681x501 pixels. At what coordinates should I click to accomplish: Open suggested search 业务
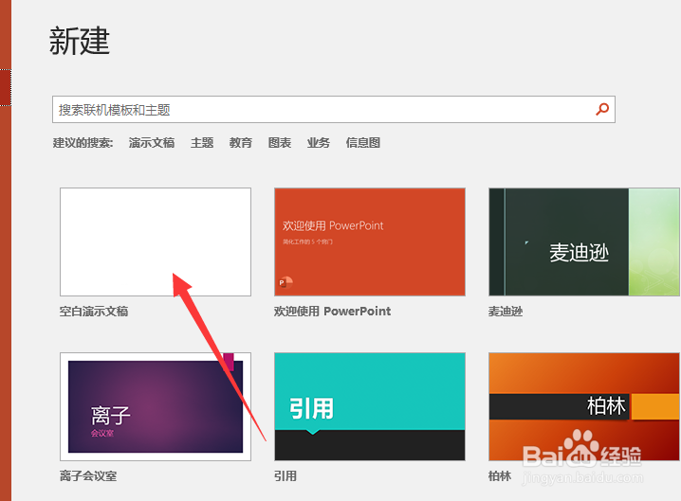point(319,143)
